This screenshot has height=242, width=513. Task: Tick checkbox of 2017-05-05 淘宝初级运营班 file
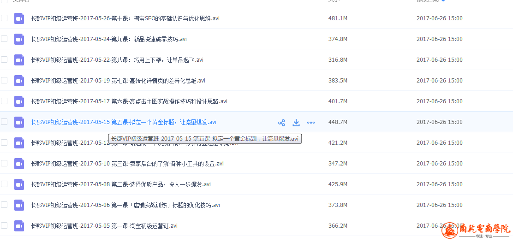coord(4,225)
